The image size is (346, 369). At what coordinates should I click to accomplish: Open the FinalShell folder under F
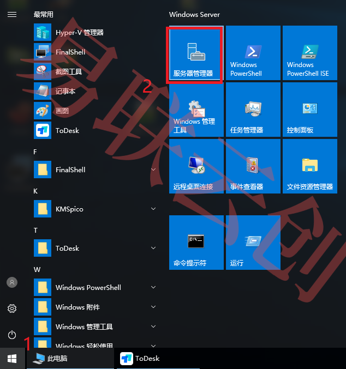click(x=97, y=170)
